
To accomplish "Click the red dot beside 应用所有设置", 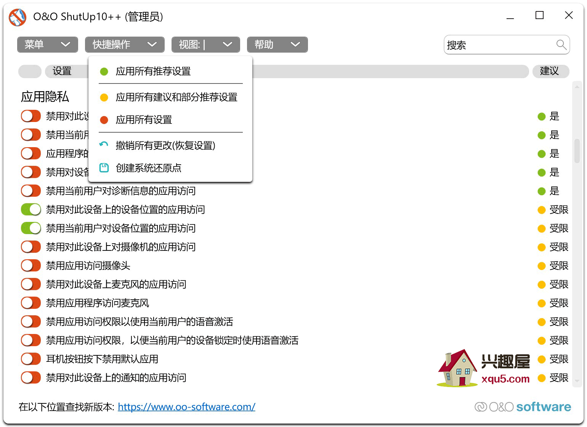I will click(104, 120).
